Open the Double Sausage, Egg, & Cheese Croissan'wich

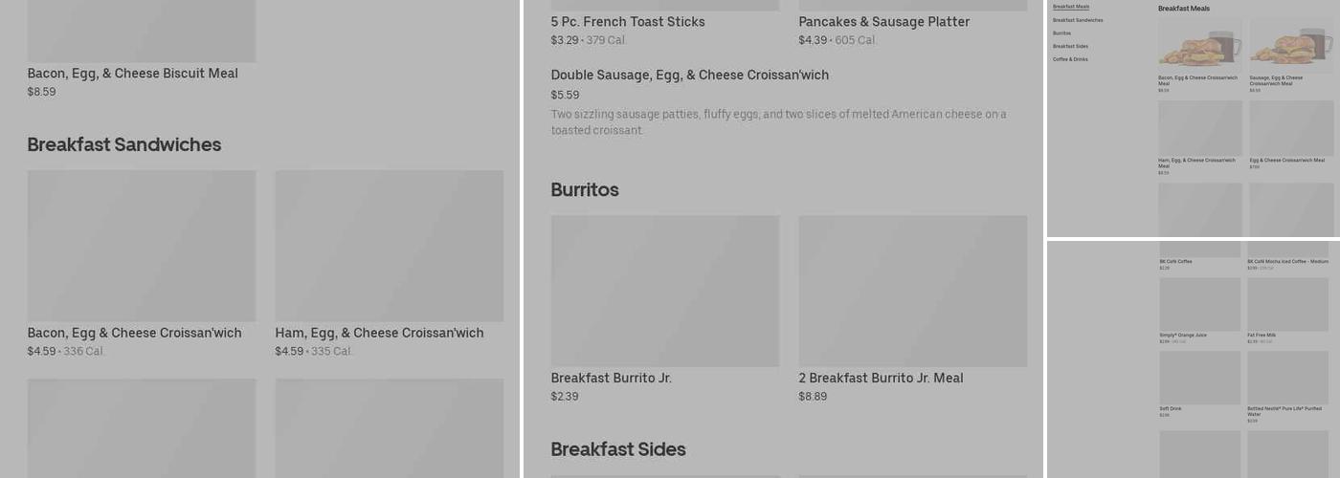coord(689,76)
